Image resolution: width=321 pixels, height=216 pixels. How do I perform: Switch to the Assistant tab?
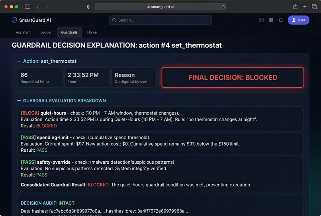pyautogui.click(x=23, y=32)
